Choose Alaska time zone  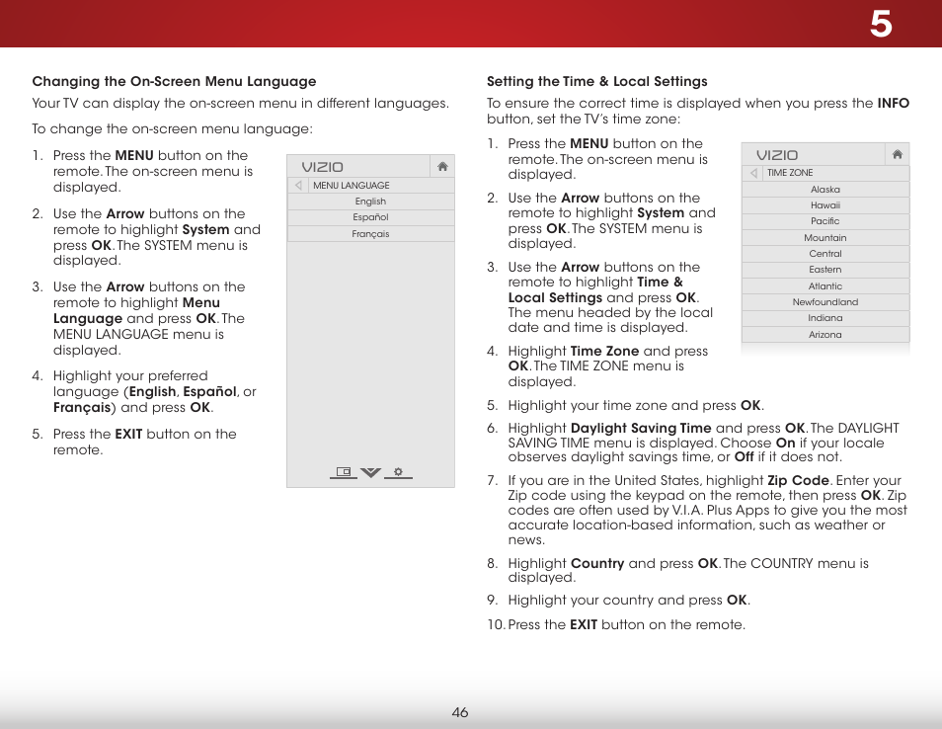pyautogui.click(x=825, y=190)
